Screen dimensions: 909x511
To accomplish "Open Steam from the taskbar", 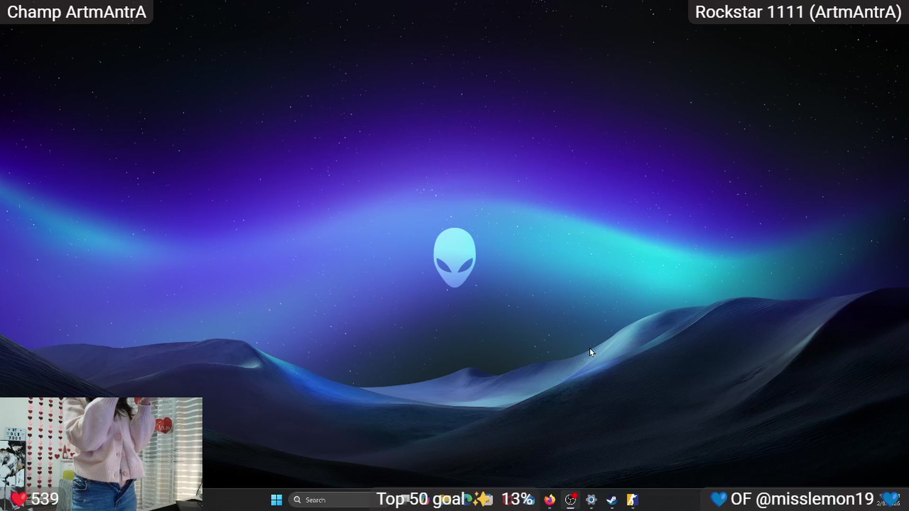I will [612, 500].
